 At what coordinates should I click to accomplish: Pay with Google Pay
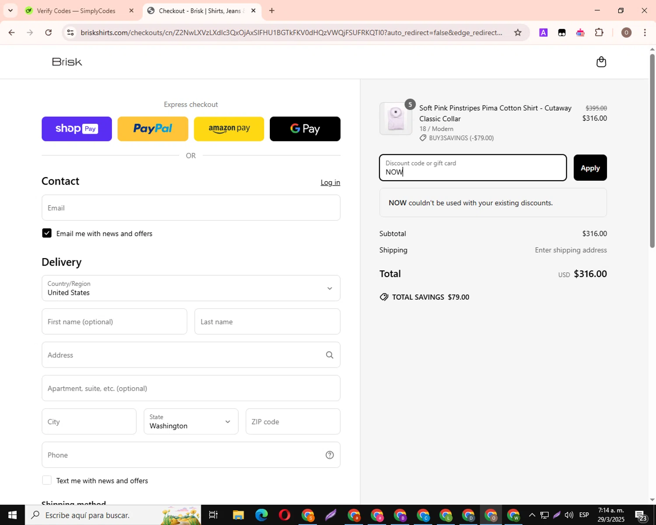point(305,129)
